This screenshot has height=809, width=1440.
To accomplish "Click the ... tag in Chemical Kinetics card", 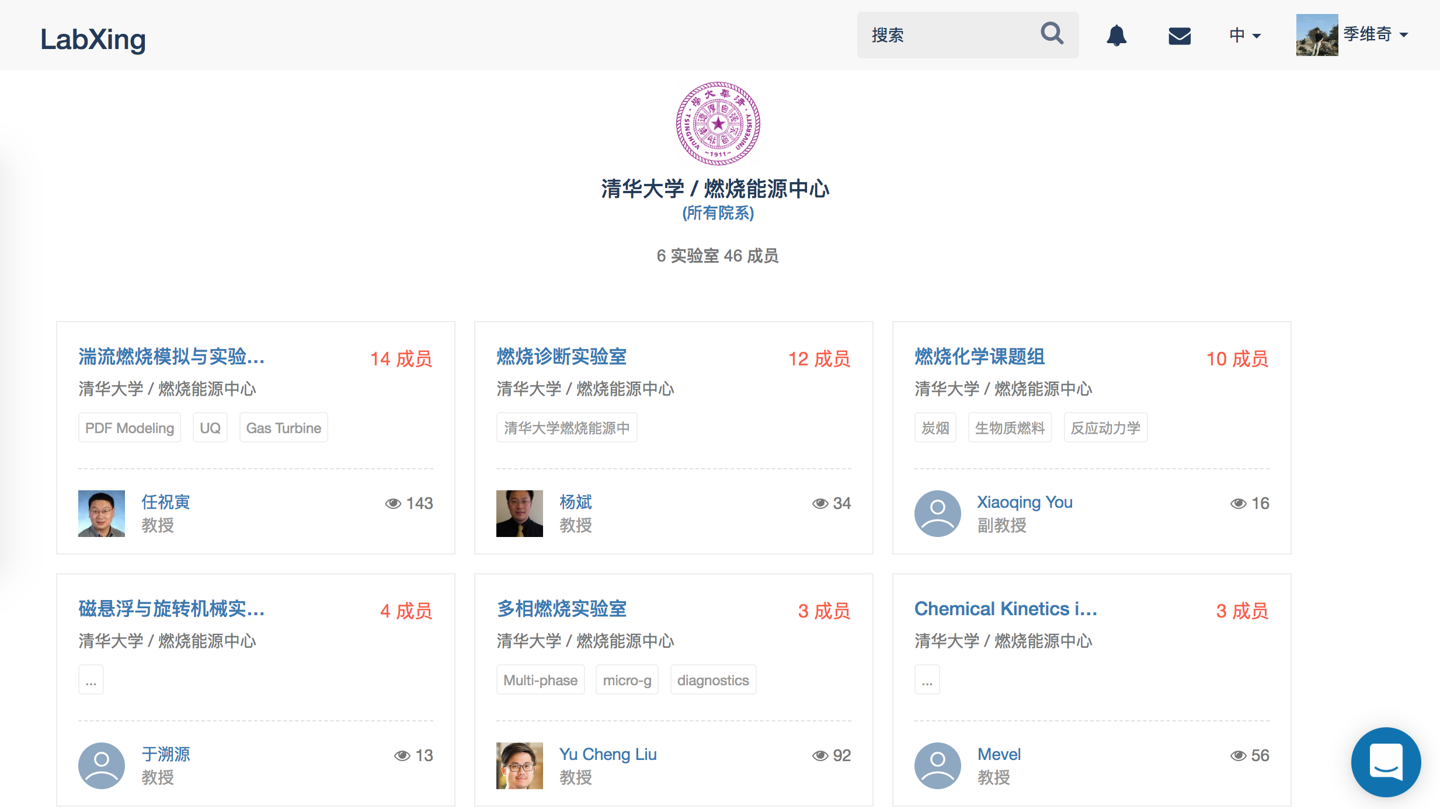I will (x=927, y=680).
